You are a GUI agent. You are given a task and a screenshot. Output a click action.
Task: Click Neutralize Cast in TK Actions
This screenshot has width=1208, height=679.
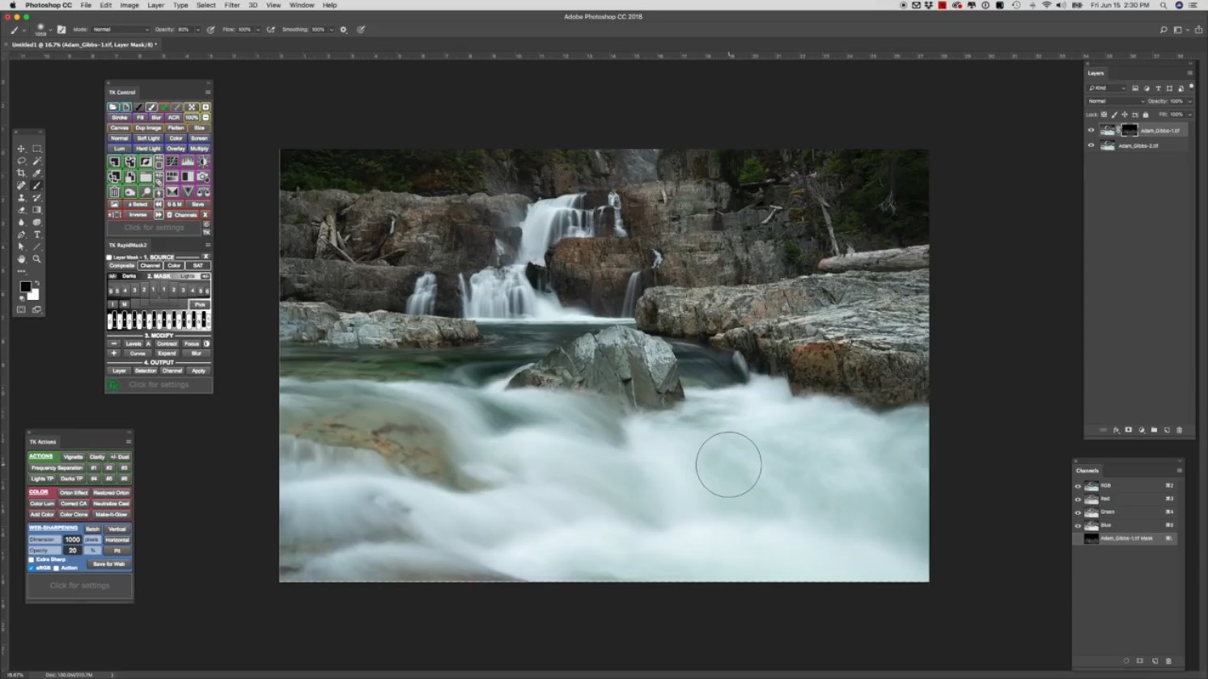click(x=112, y=503)
